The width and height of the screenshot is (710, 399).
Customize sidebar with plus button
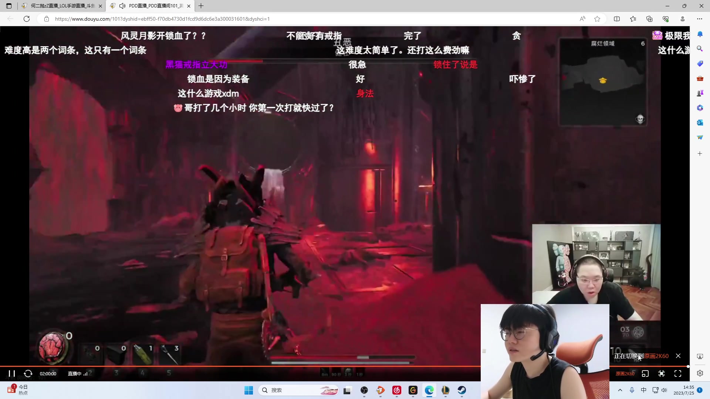pos(700,154)
